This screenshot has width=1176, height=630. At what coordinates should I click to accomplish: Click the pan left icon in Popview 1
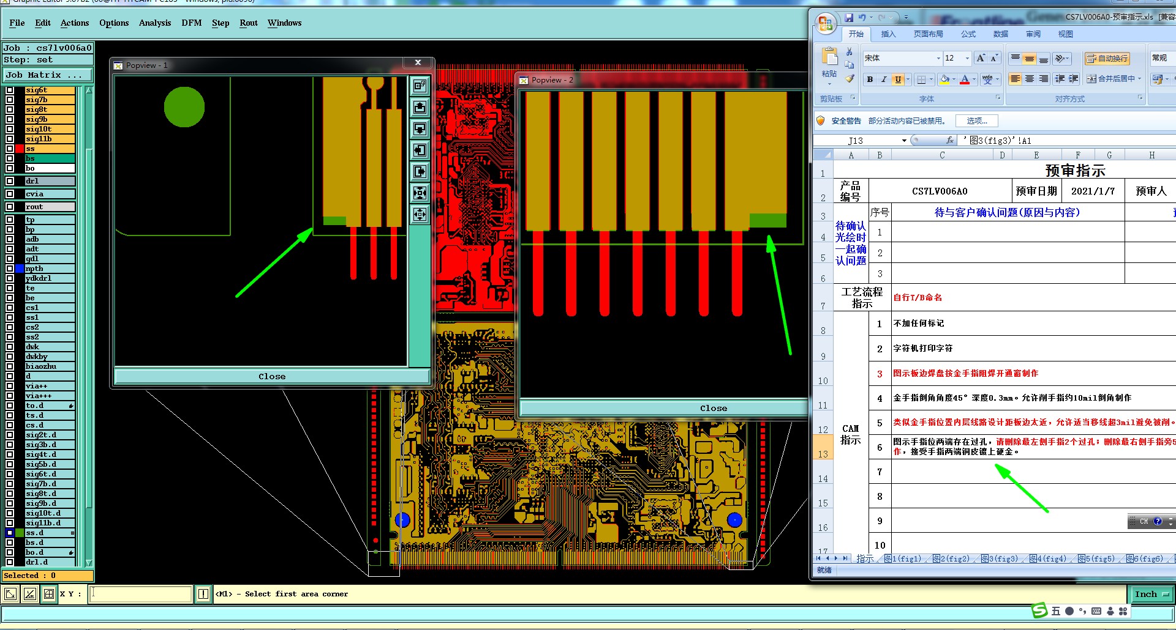pyautogui.click(x=420, y=150)
